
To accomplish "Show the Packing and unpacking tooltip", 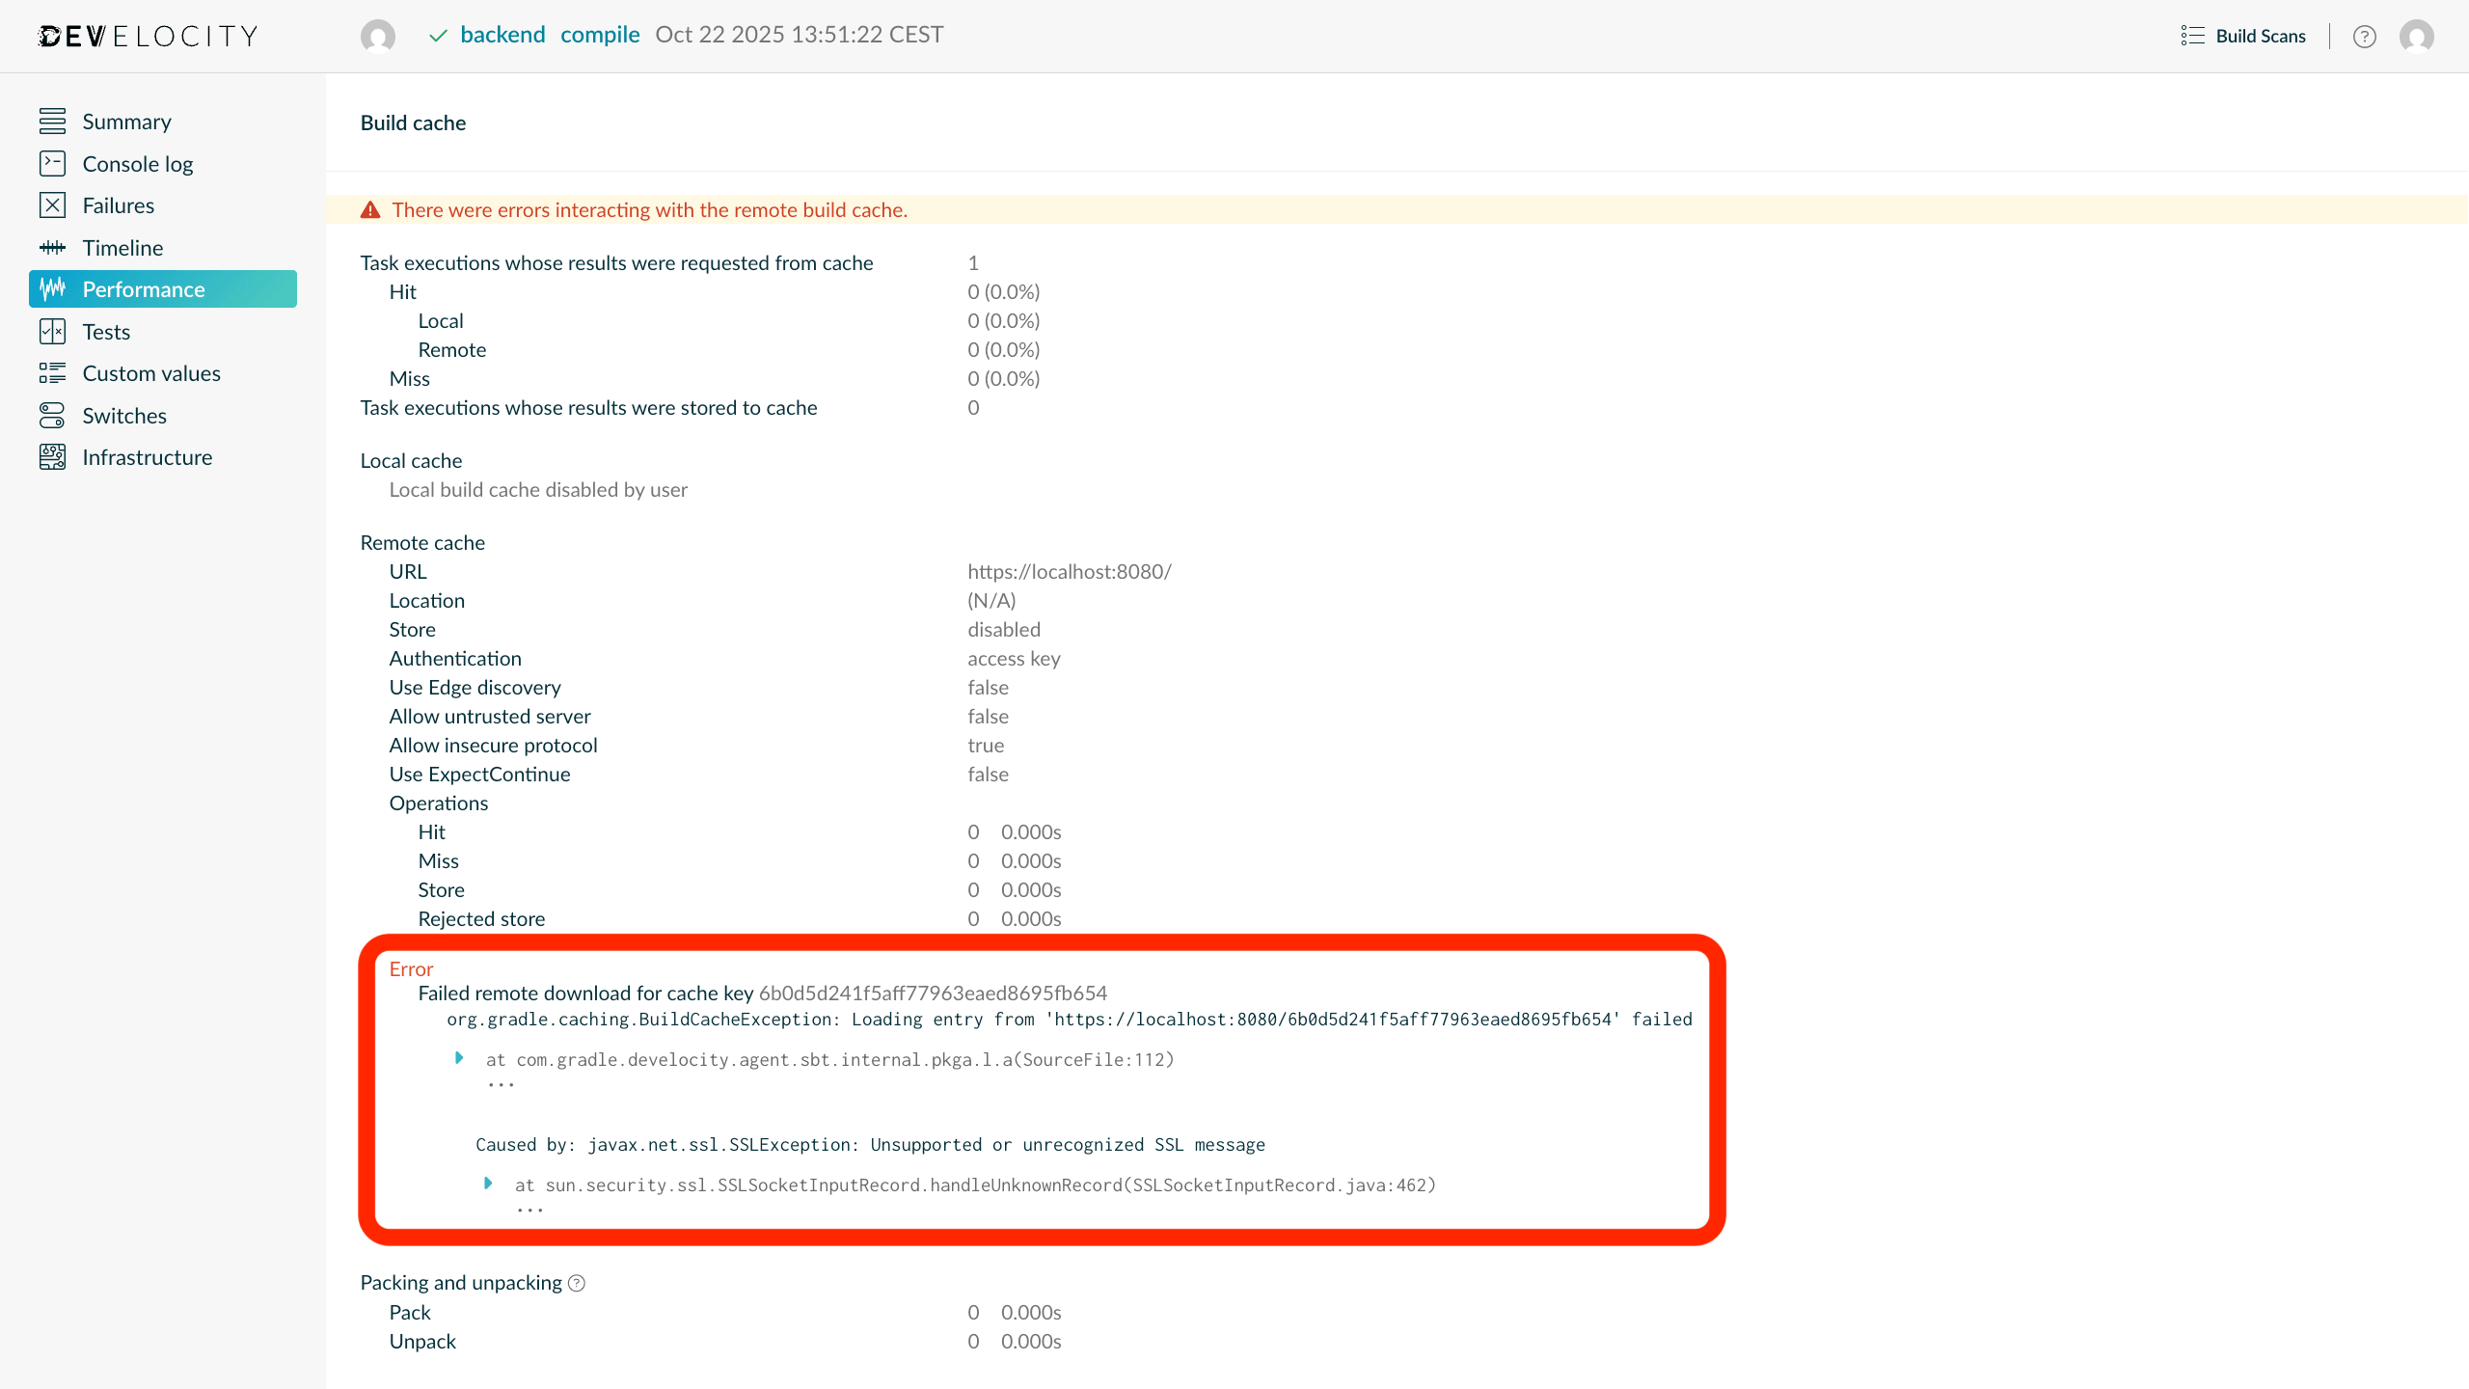I will (577, 1283).
